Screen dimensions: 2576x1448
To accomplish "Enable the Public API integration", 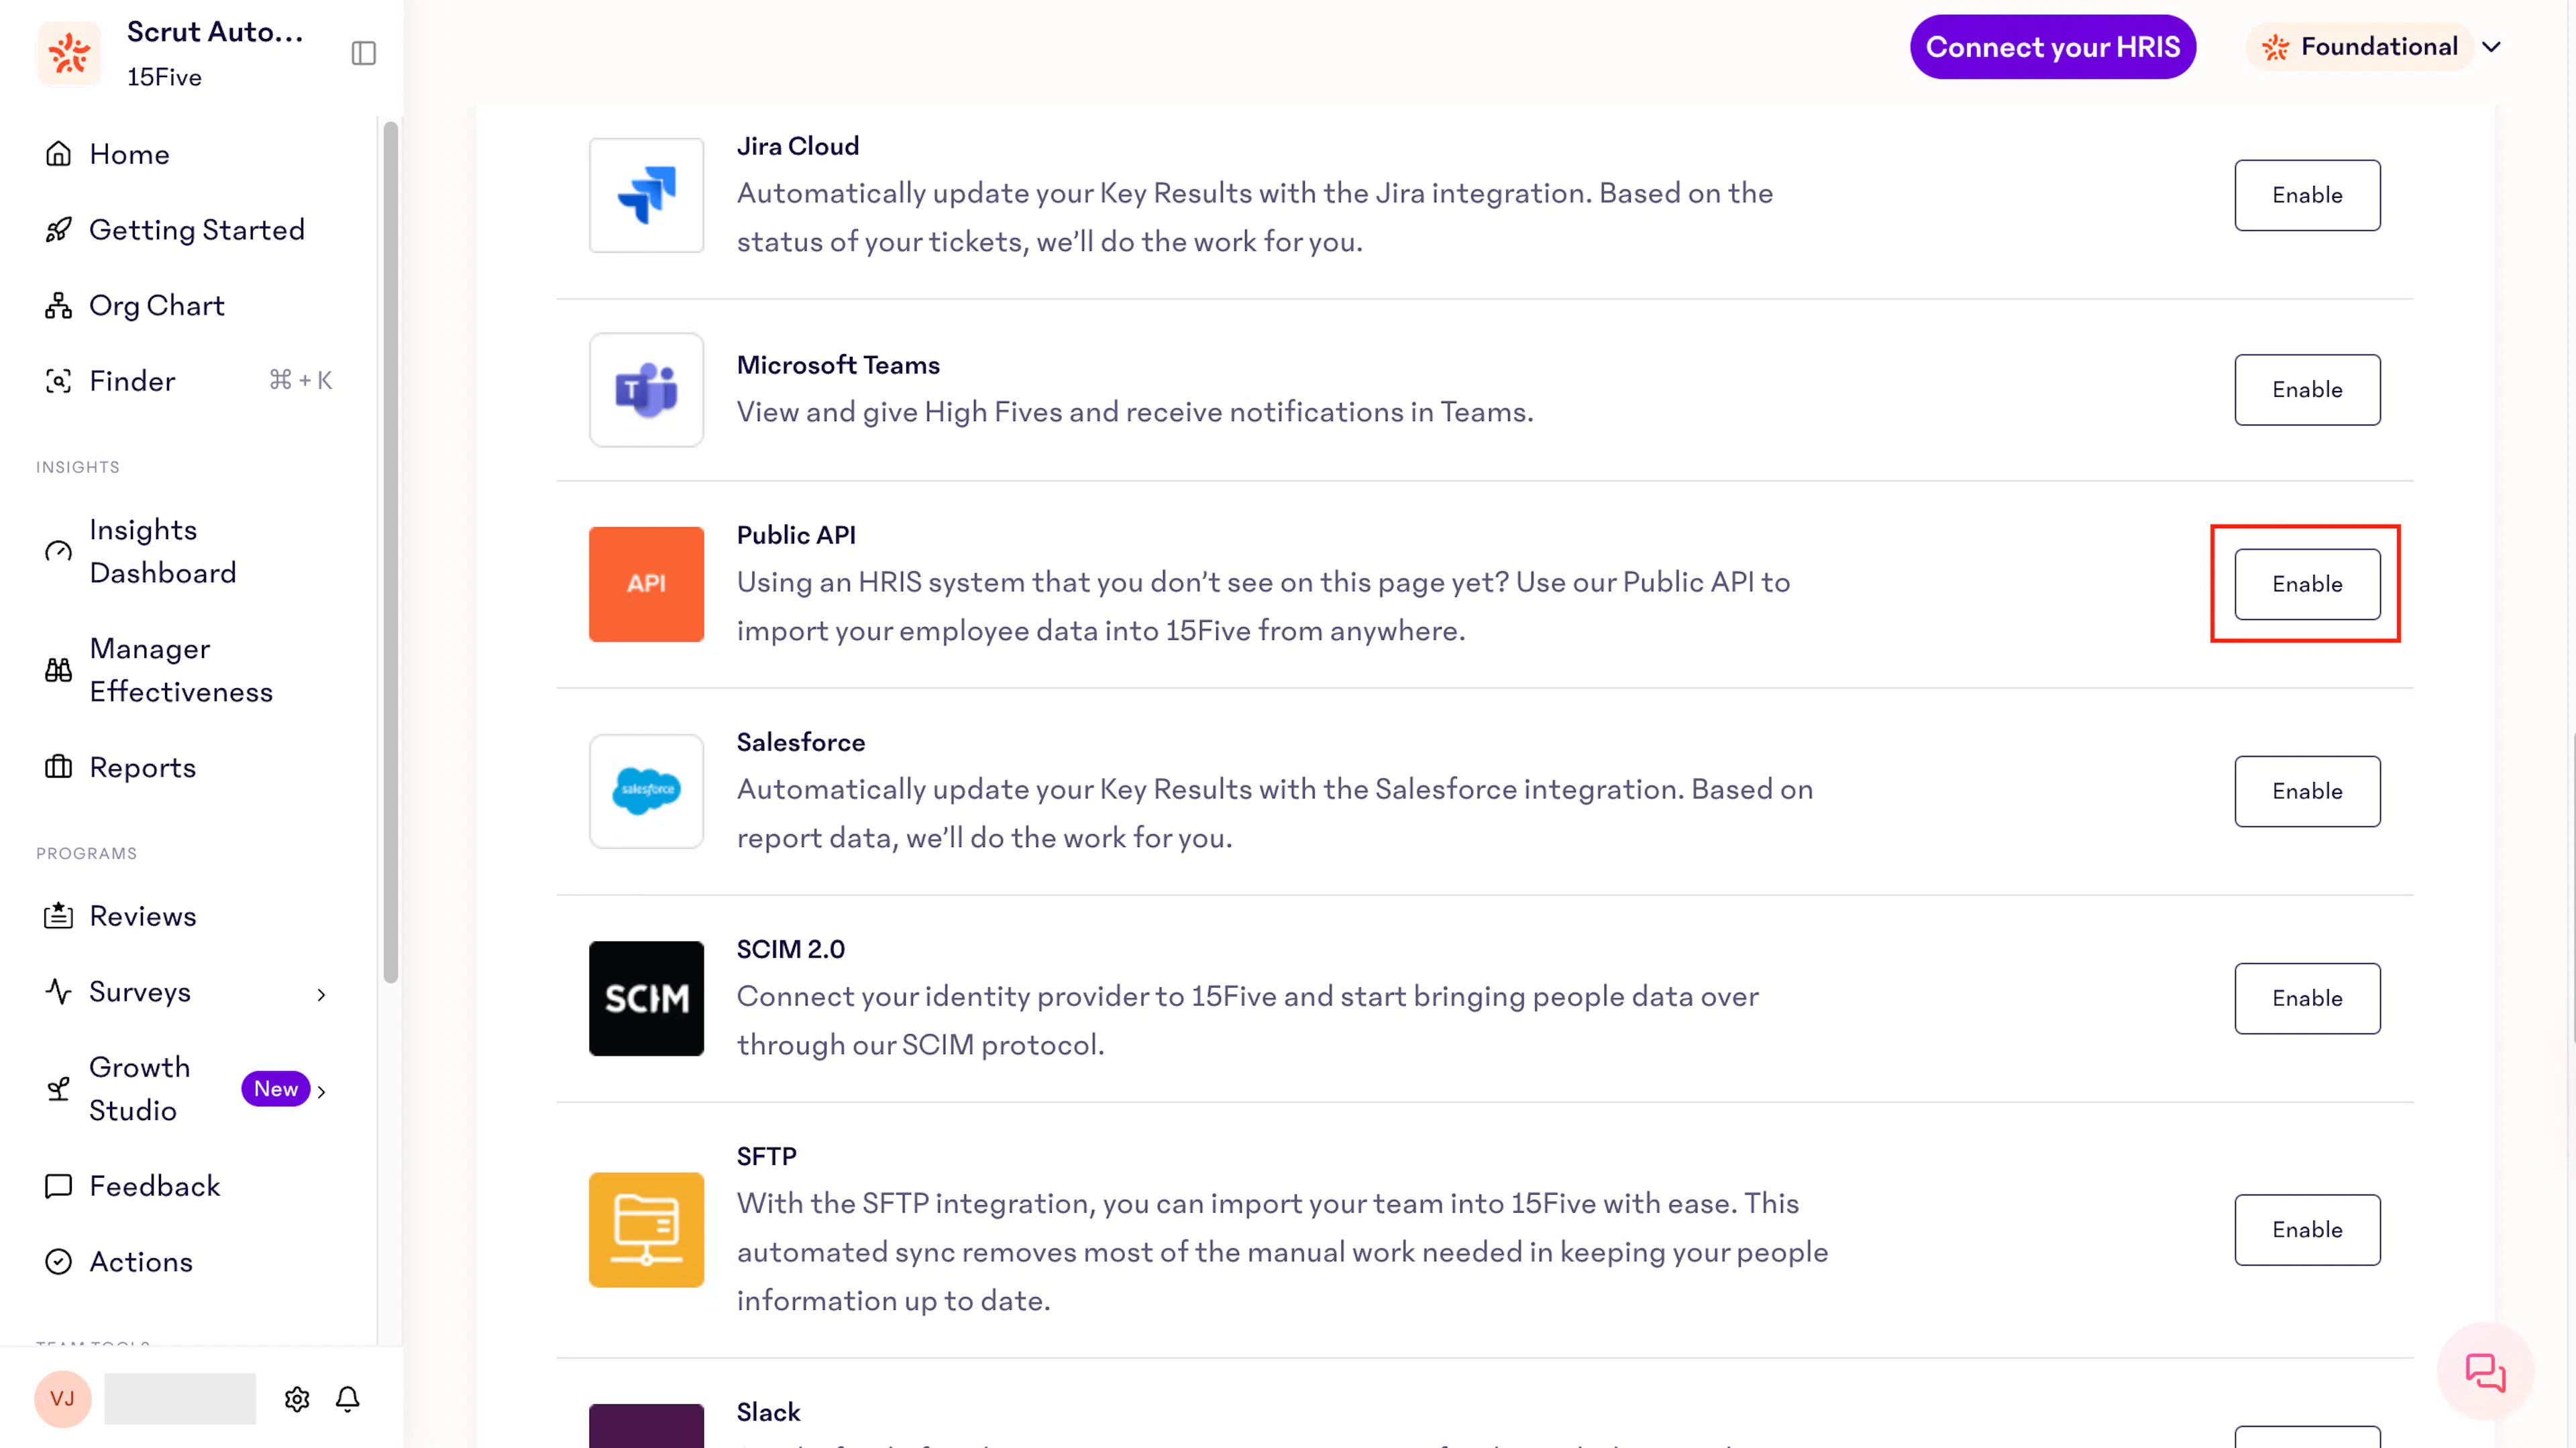I will (2307, 584).
